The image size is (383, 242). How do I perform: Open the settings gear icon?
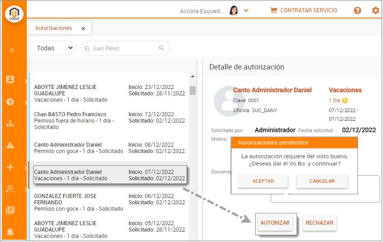pos(375,10)
